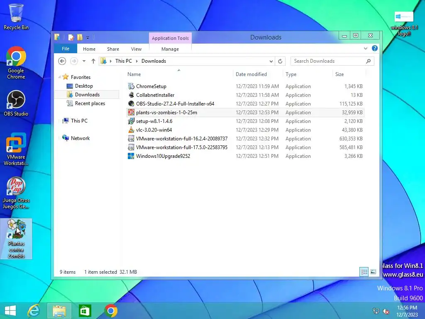Open Internet Explorer from the taskbar
The image size is (425, 319).
(34, 311)
